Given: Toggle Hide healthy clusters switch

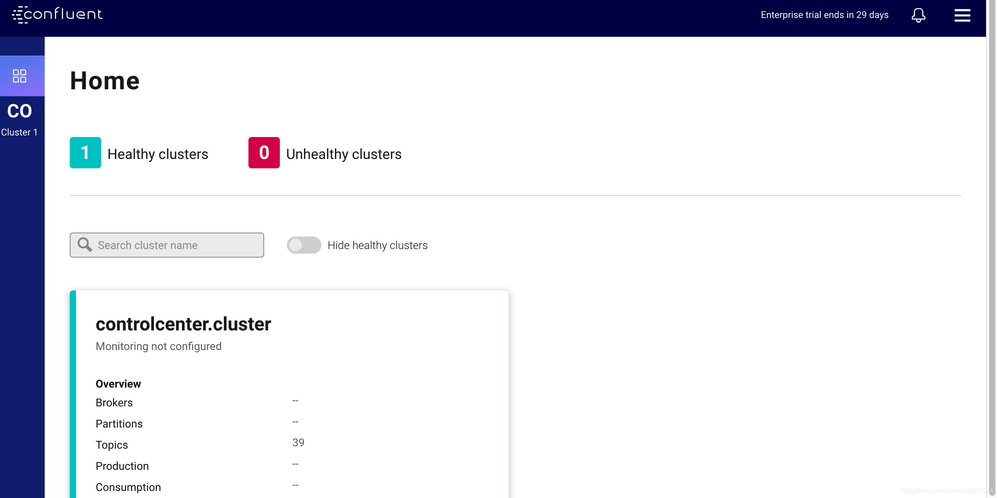Looking at the screenshot, I should point(304,245).
